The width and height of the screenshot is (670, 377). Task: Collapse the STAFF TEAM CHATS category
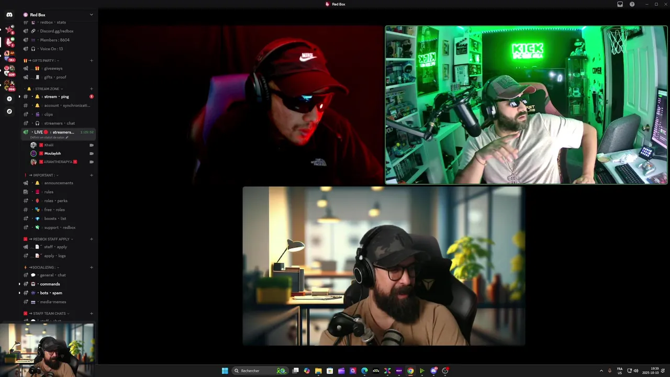pyautogui.click(x=47, y=313)
